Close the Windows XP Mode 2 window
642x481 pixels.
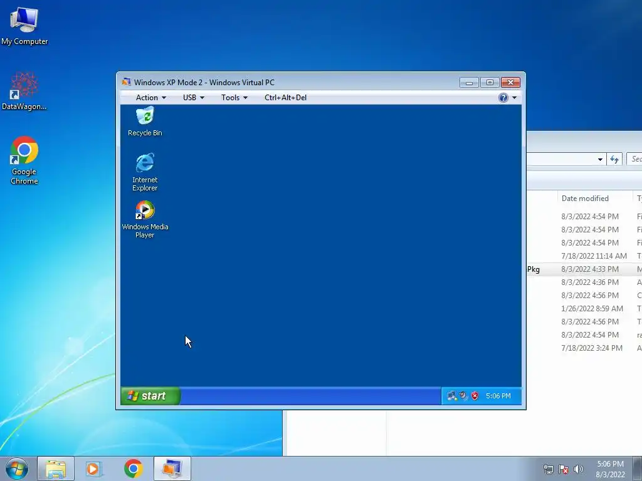510,83
